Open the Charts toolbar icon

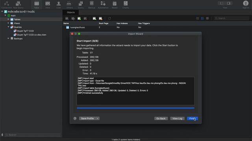(126, 4)
